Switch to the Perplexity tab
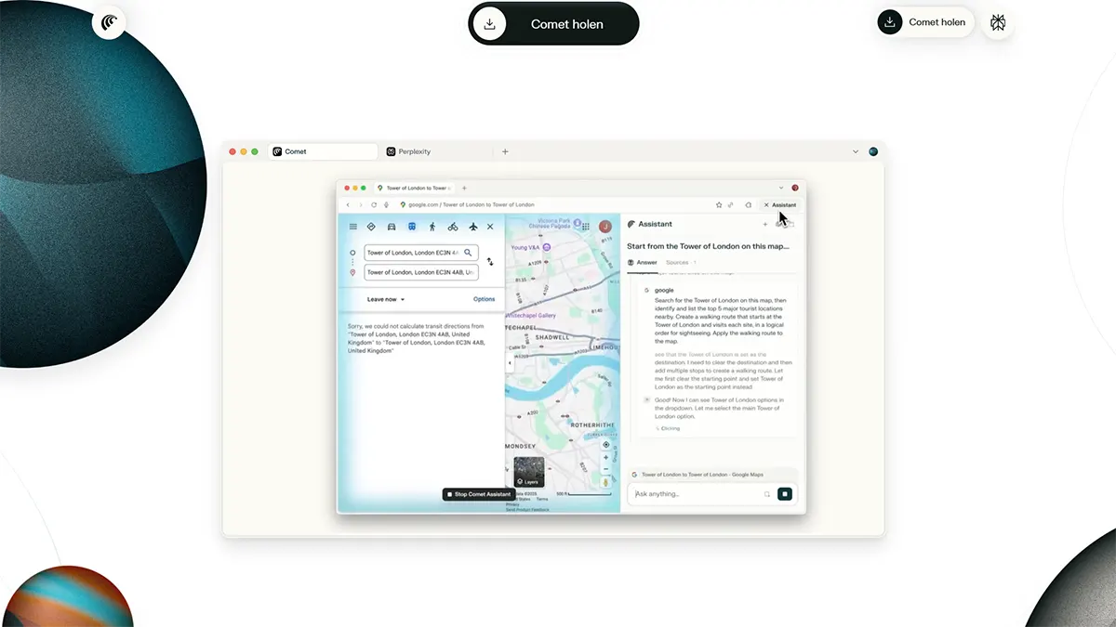 point(409,151)
